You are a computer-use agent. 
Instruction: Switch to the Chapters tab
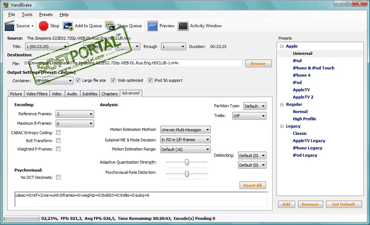click(109, 94)
